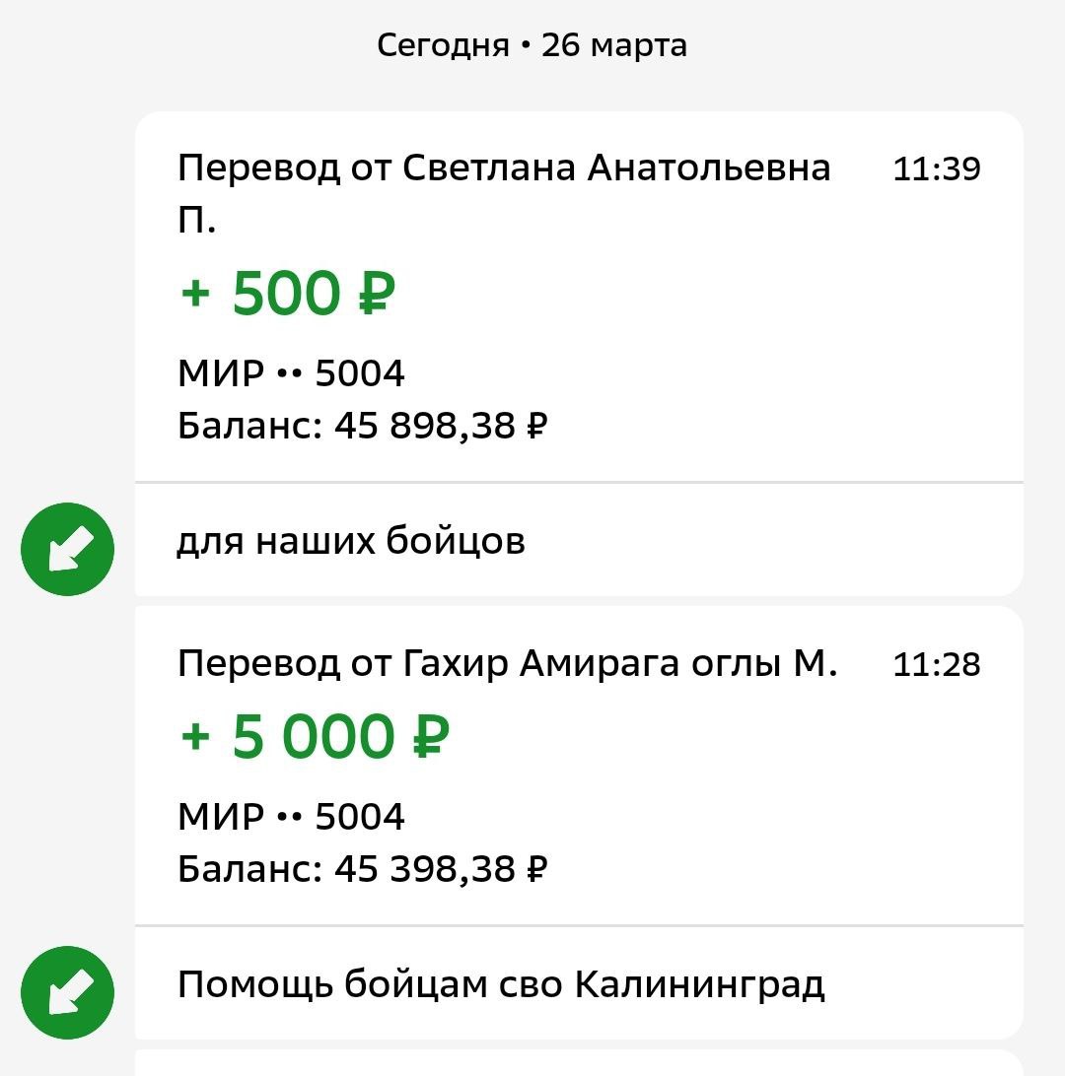
Task: Select the + 500 ₽ amount
Action: tap(288, 293)
